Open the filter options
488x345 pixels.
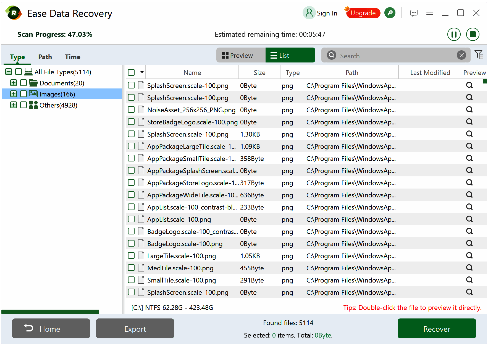(479, 55)
